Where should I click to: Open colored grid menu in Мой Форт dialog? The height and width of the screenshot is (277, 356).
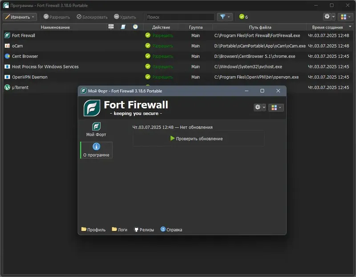[276, 107]
